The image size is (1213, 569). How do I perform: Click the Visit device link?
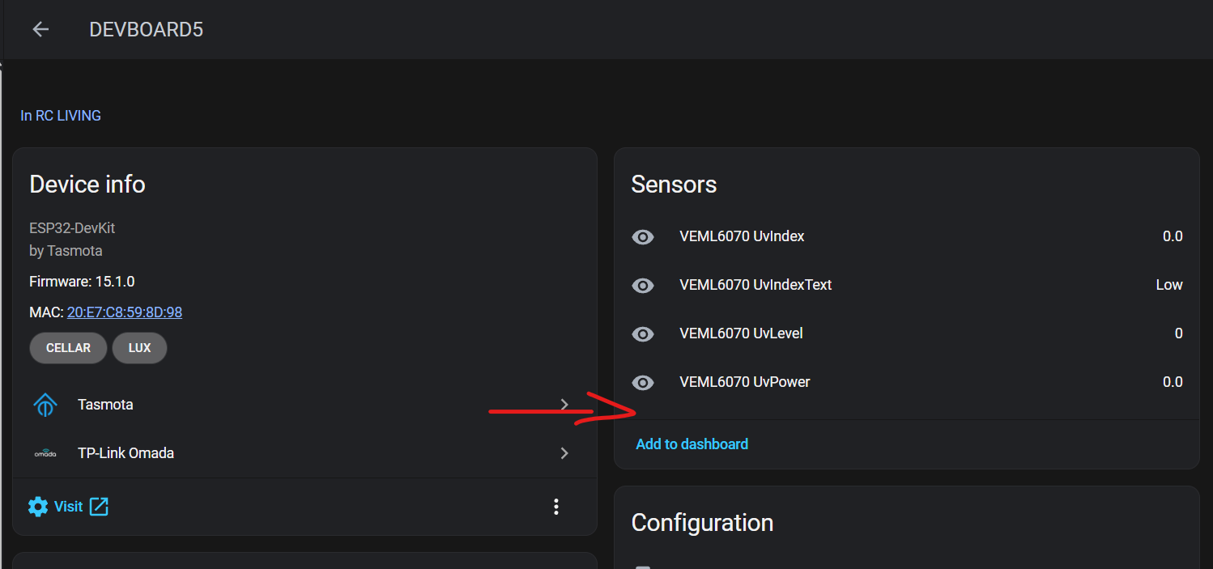69,507
